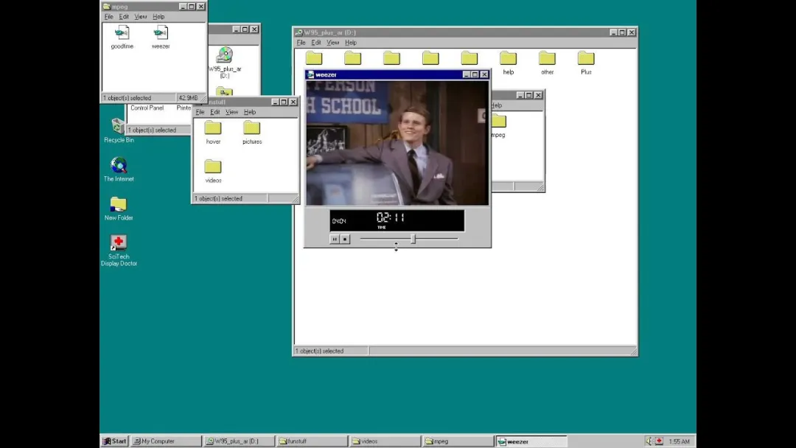Viewport: 796px width, 448px height.
Task: Switch to My Computer taskbar button
Action: pos(166,441)
